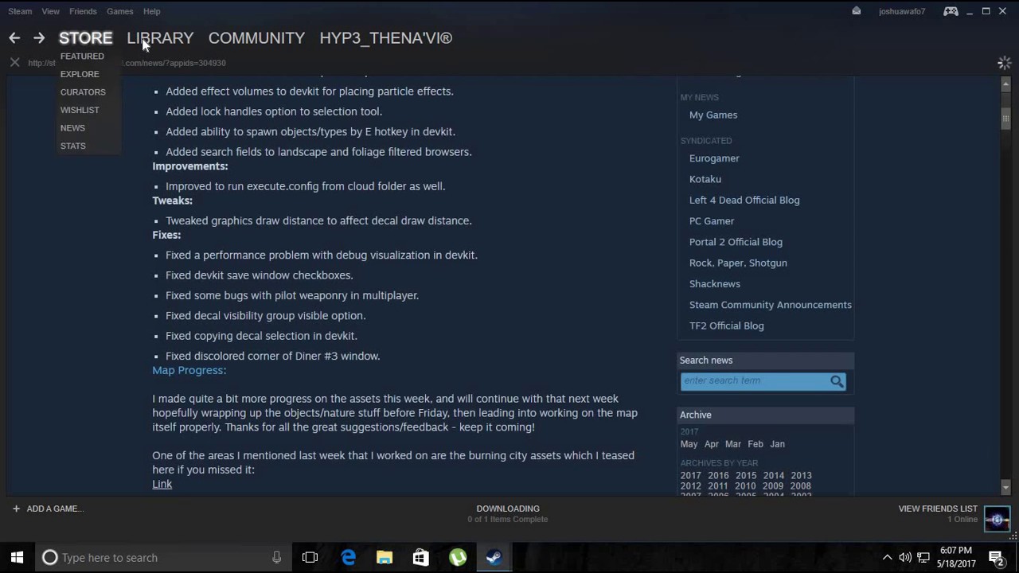
Task: Open the Friends menu
Action: [83, 11]
